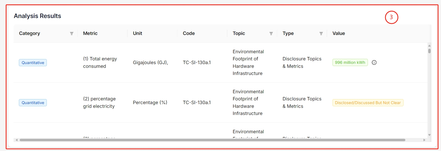The image size is (441, 151).
Task: Click the horizontal scrollbar thumb
Action: coord(212,140)
